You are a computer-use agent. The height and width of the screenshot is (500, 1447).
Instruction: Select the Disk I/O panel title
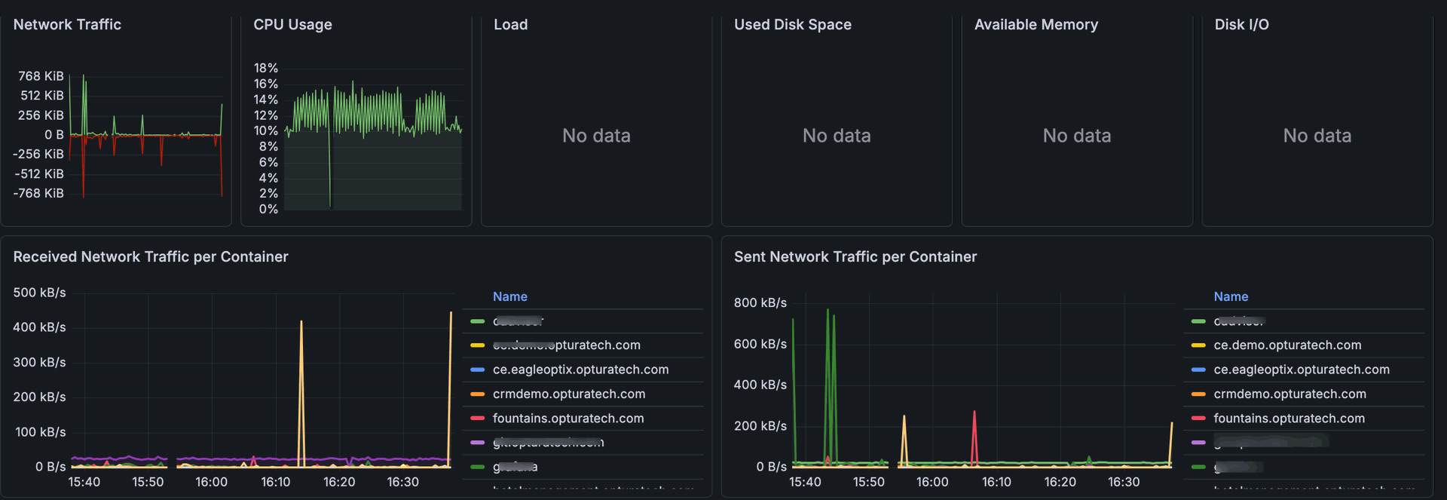(x=1241, y=25)
